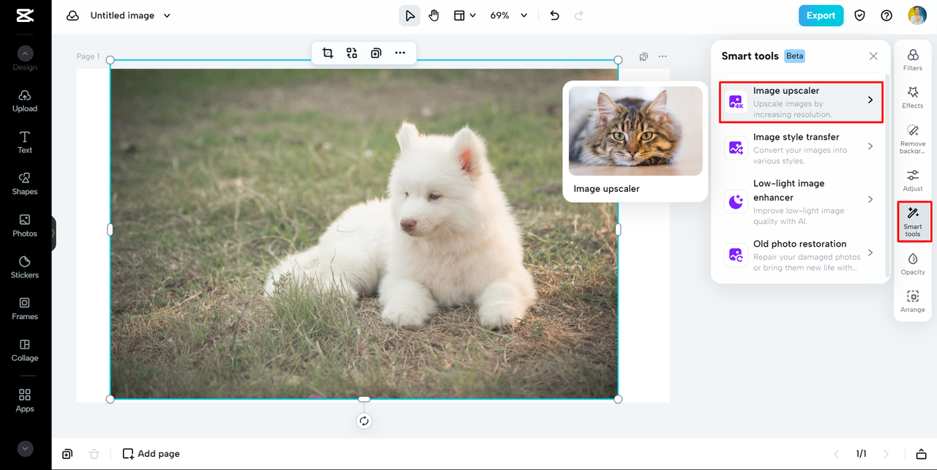This screenshot has height=470, width=937.
Task: Open the Apps panel
Action: coord(25,400)
